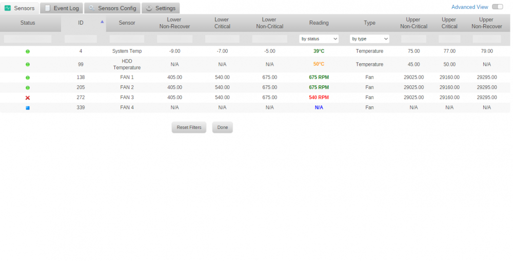The width and height of the screenshot is (513, 261).
Task: Click the FAN 2 sensor name
Action: click(x=127, y=87)
